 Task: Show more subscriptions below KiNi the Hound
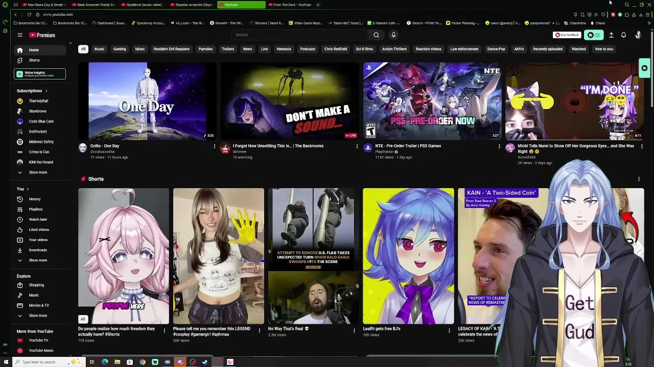tap(40, 172)
